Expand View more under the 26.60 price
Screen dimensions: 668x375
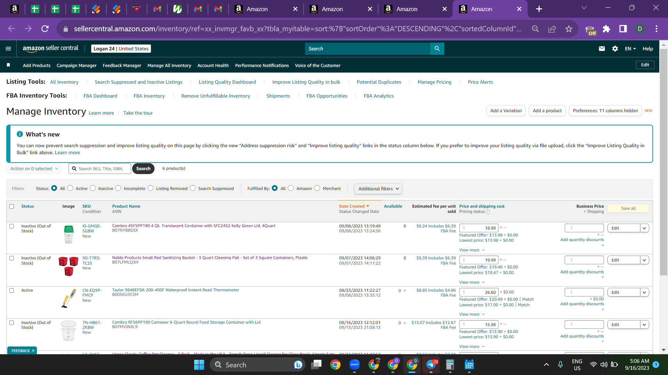(x=472, y=314)
